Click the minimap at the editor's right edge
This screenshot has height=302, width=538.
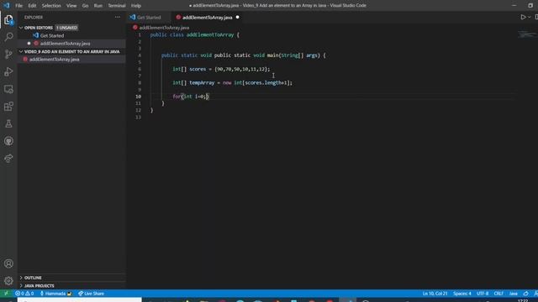(527, 34)
